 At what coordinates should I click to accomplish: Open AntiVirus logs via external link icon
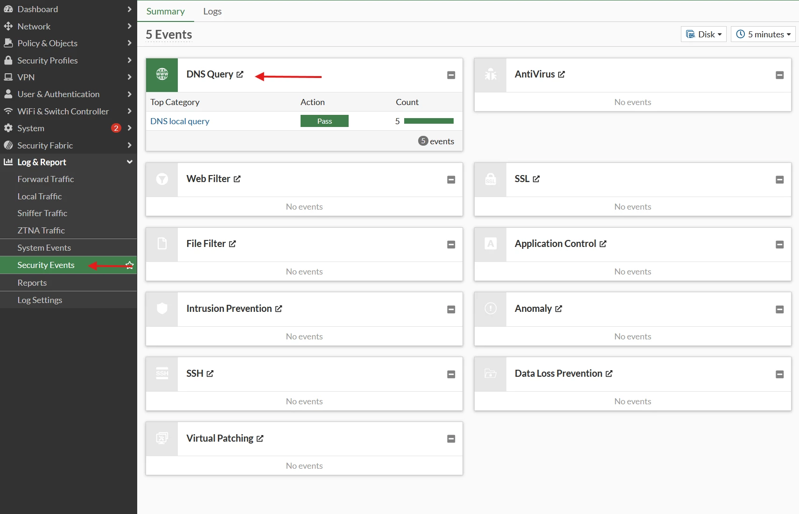click(561, 74)
